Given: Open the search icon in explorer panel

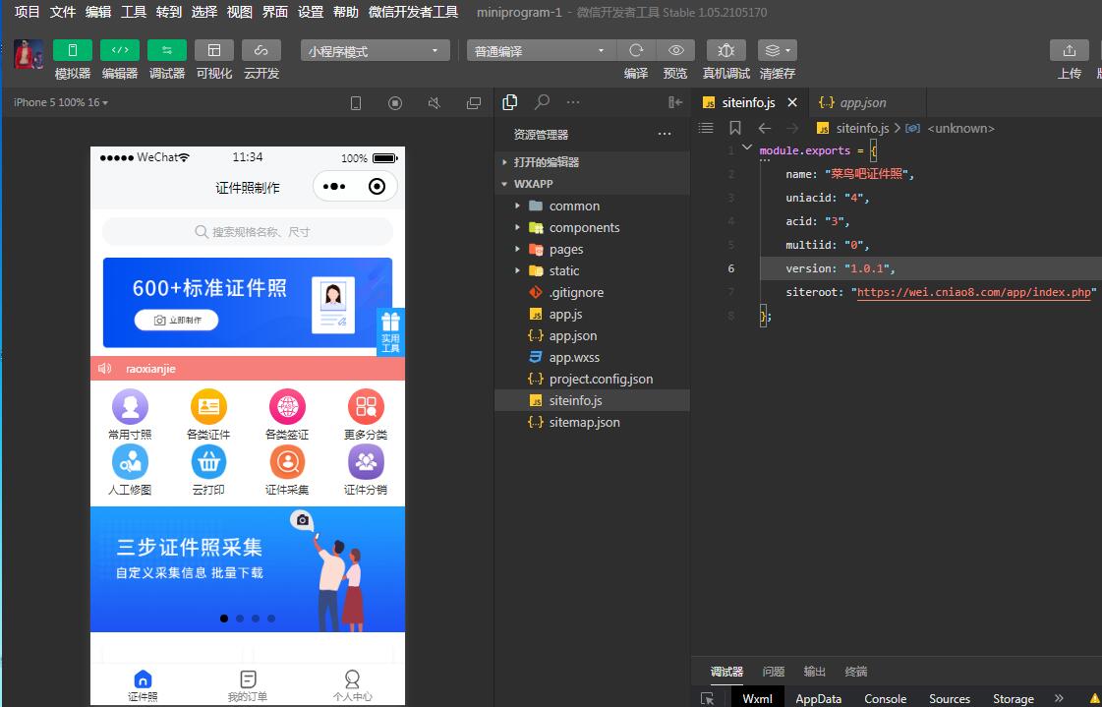Looking at the screenshot, I should point(542,102).
